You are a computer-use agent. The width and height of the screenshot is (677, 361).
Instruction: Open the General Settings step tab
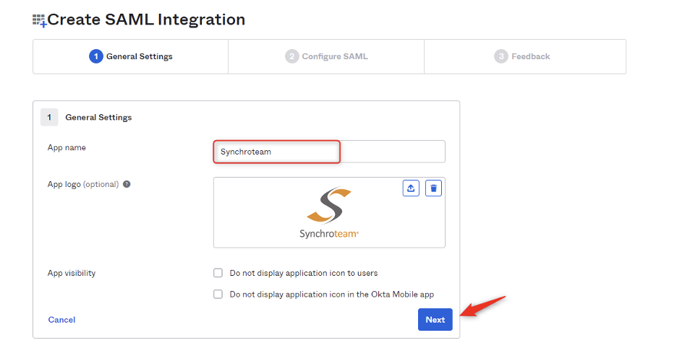[130, 56]
